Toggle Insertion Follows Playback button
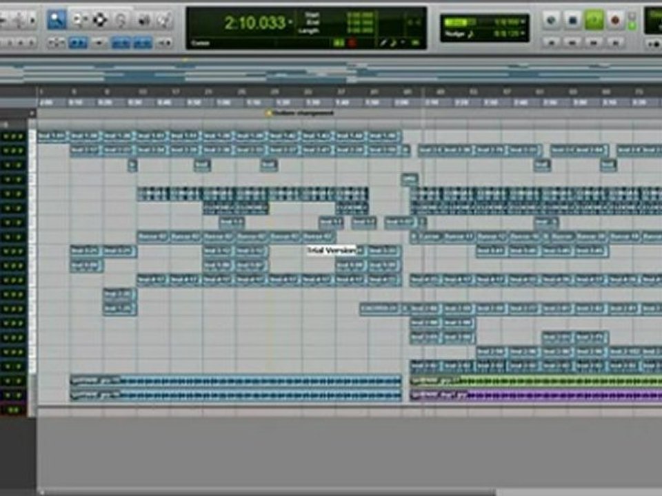Screen dimensions: 662x496 [x=164, y=43]
